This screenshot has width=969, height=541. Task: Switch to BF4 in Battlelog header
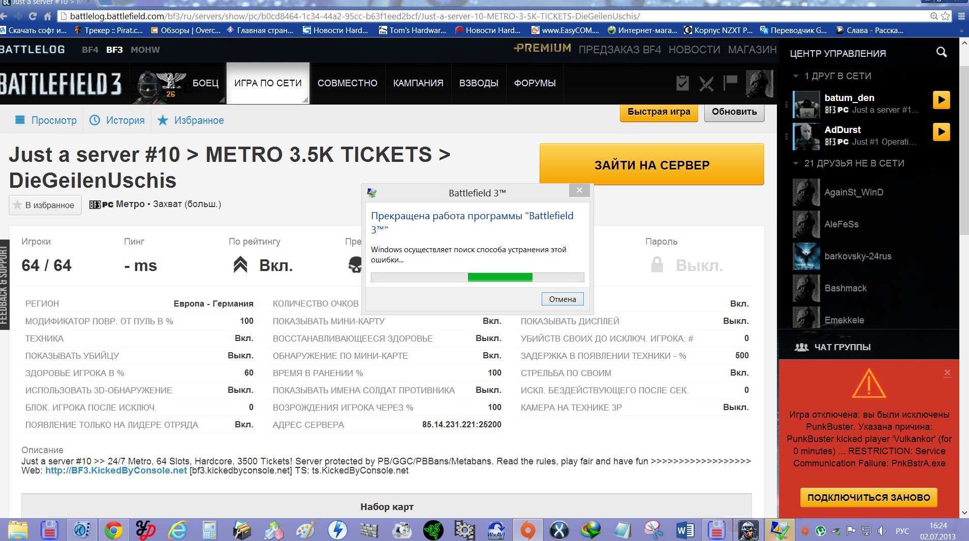(90, 50)
